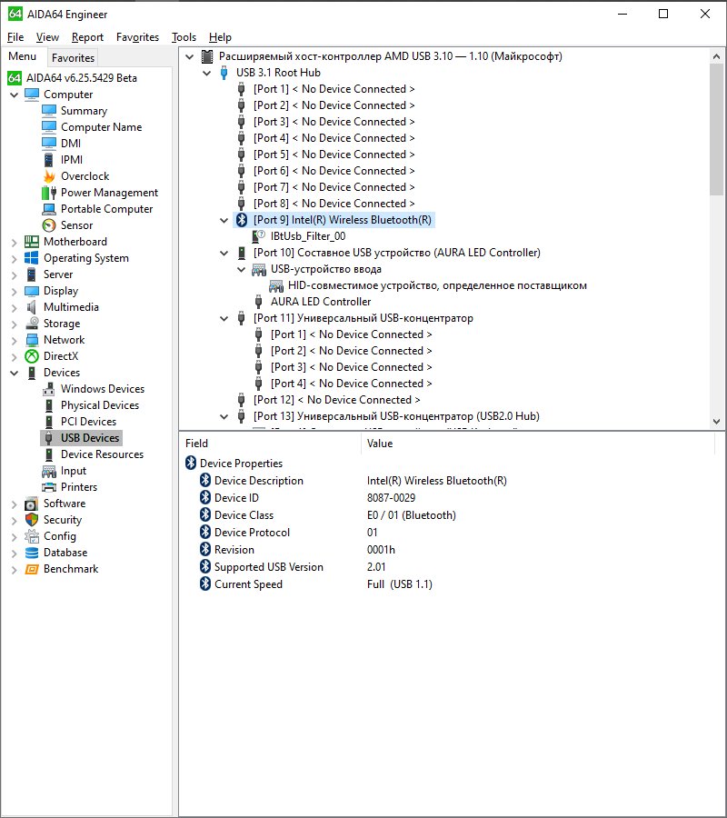Open Windows Devices page
Viewport: 727px width, 818px height.
pos(103,389)
